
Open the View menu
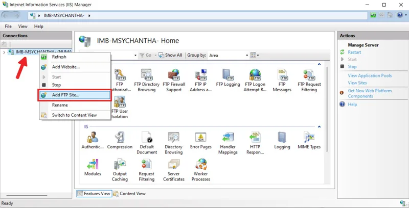(22, 27)
